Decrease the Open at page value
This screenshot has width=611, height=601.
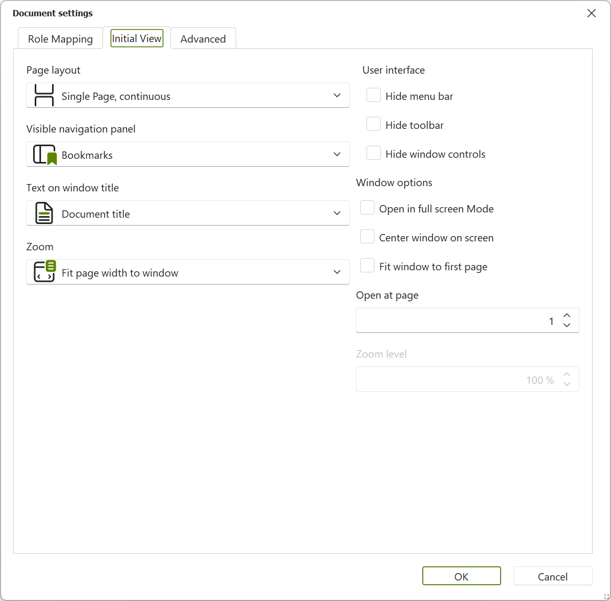tap(567, 325)
